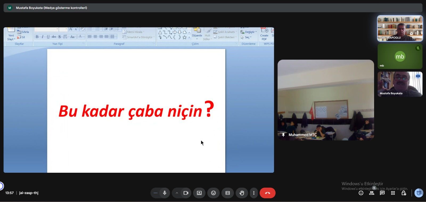Viewport: 426px width, 202px height.
Task: Select the mb participant tile
Action: pos(400,56)
